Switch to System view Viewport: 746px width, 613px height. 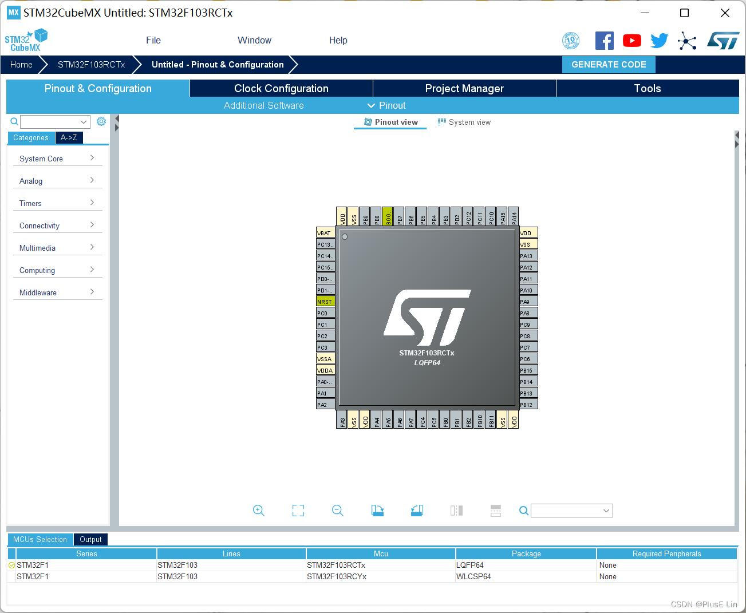(x=464, y=122)
